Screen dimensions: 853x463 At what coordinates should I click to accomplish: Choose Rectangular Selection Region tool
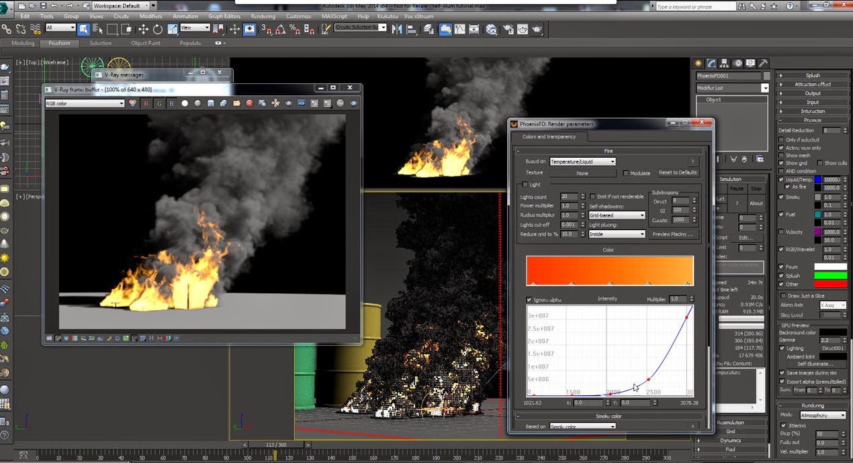[x=112, y=29]
